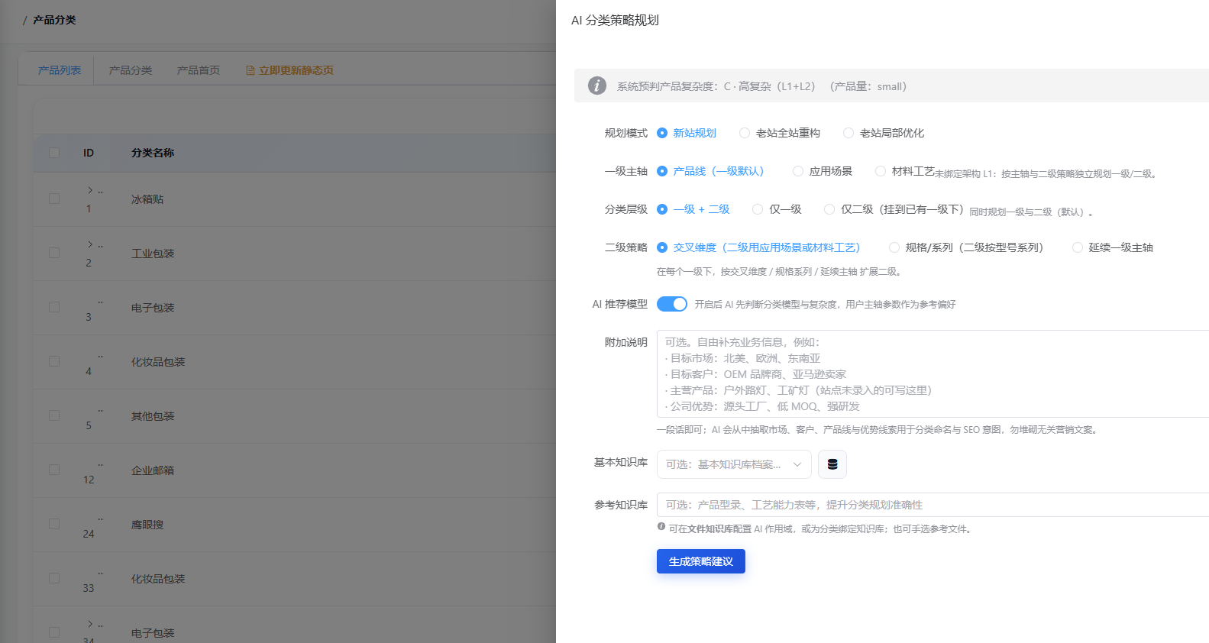Screen dimensions: 1209x643
Task: Choose 产品线（一级默认） as primary axis
Action: pos(710,171)
